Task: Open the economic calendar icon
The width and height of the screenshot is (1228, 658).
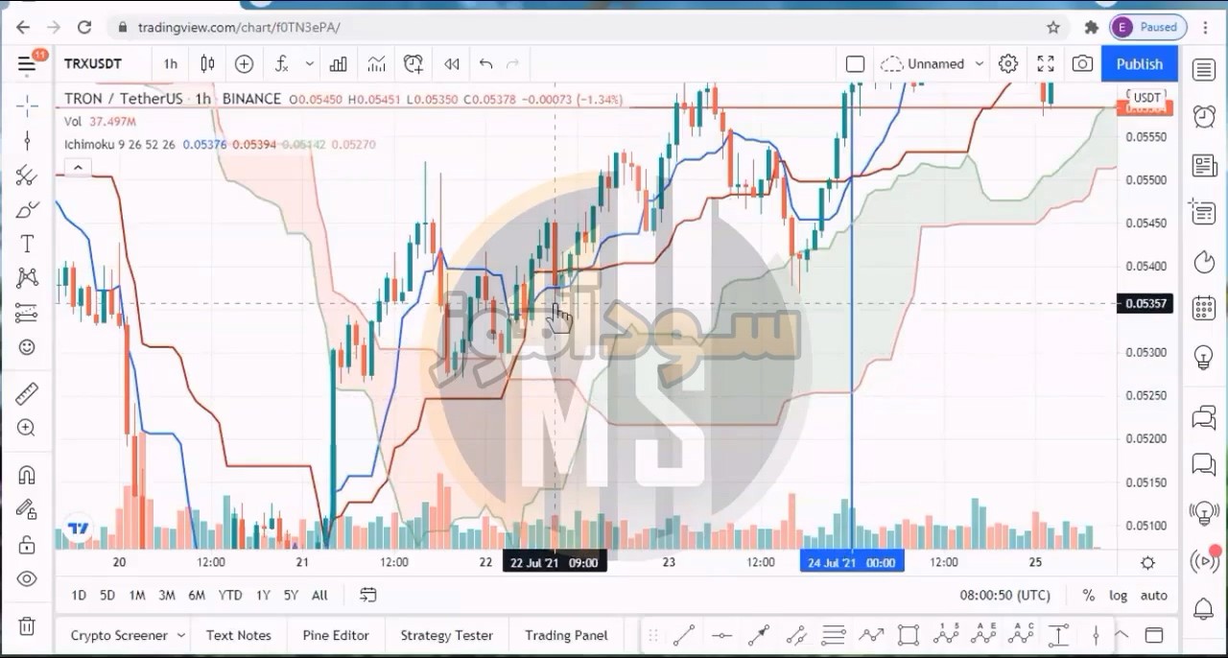Action: click(x=1204, y=309)
